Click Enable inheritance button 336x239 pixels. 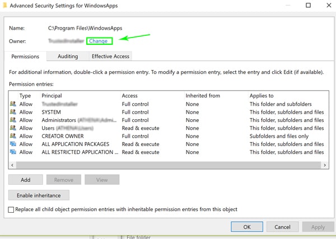(x=39, y=195)
